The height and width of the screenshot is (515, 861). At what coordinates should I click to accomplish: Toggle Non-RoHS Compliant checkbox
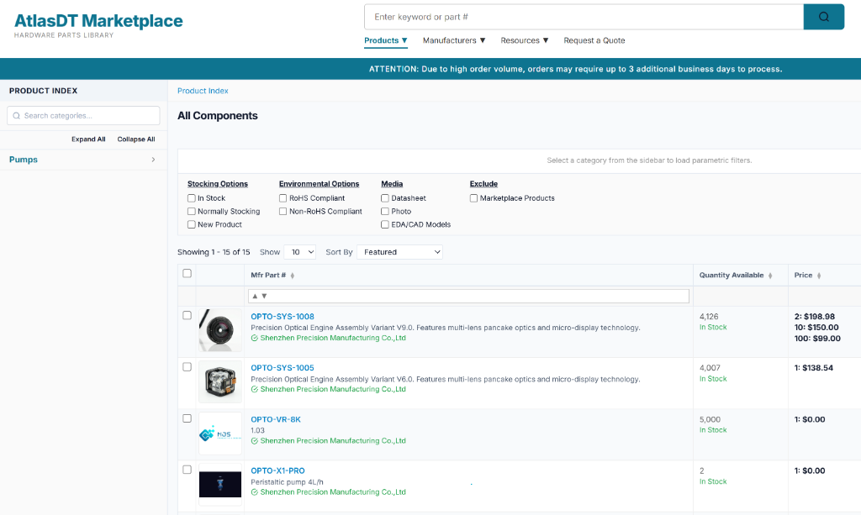coord(283,211)
